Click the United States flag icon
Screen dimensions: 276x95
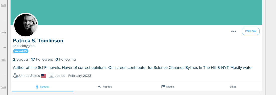44,76
